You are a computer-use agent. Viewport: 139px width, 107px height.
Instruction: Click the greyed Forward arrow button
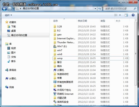(x=10, y=9)
